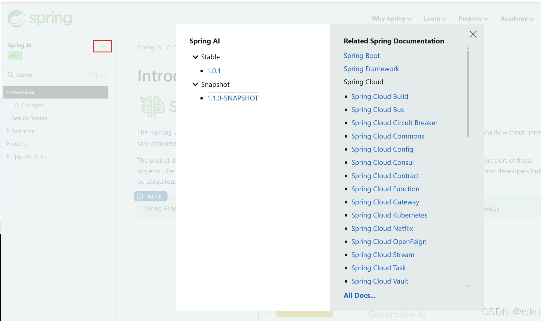Open Spring Cloud OpenFeign link
The image size is (541, 321).
[x=389, y=242]
